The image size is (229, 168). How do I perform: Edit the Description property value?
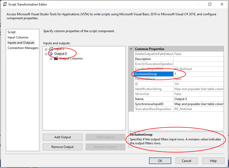click(199, 59)
